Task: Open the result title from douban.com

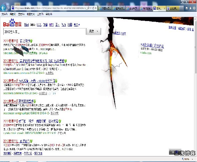Action: 18,101
